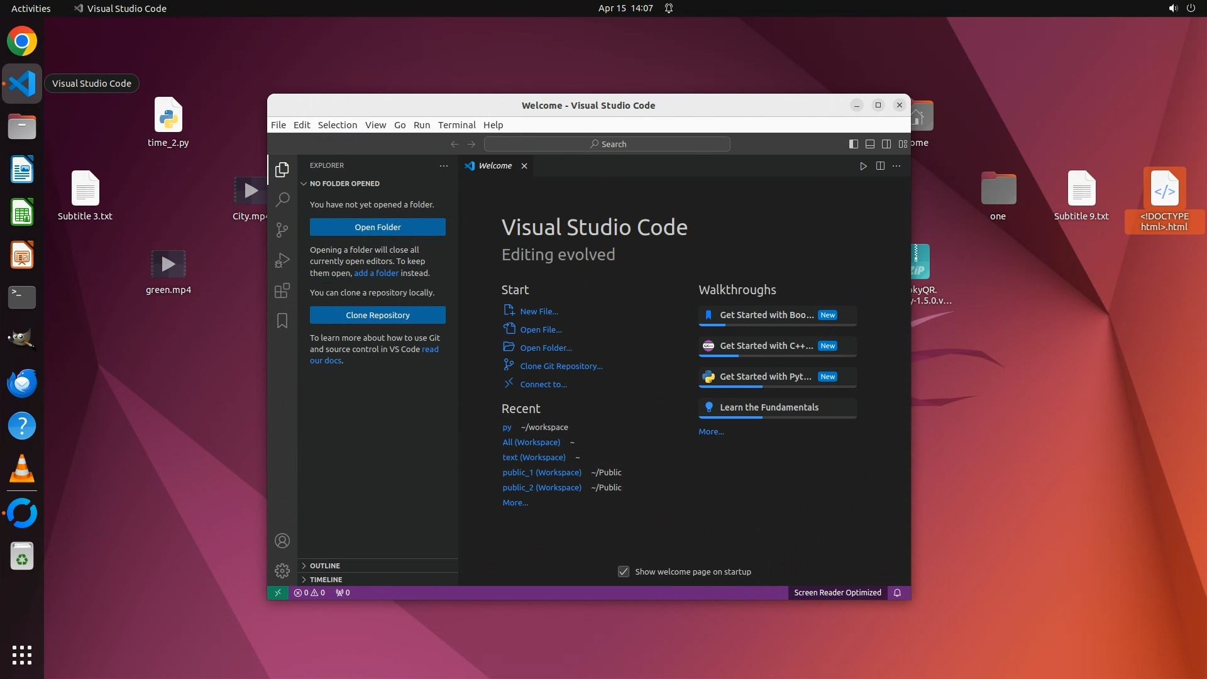1207x679 pixels.
Task: Click the Accounts icon
Action: click(282, 541)
